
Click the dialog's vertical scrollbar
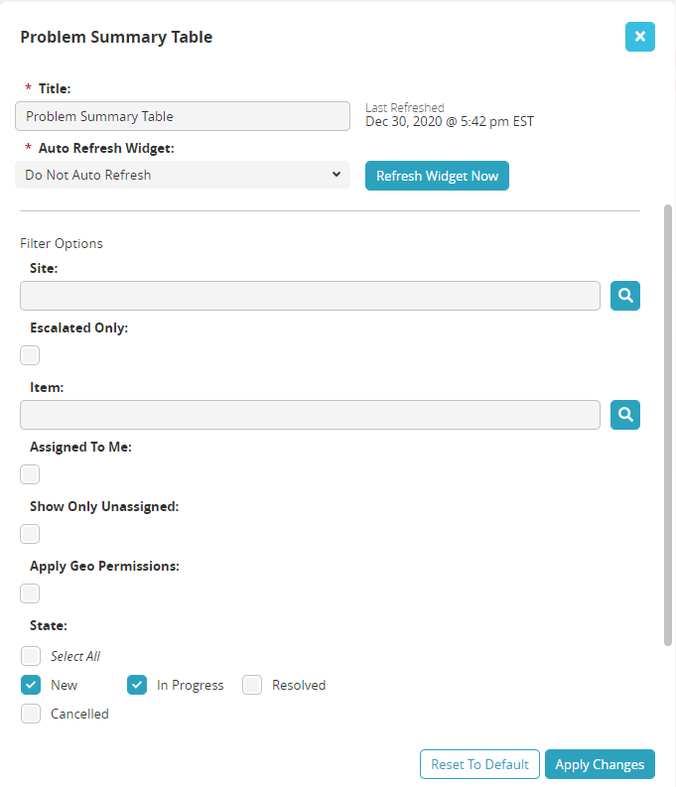(668, 427)
